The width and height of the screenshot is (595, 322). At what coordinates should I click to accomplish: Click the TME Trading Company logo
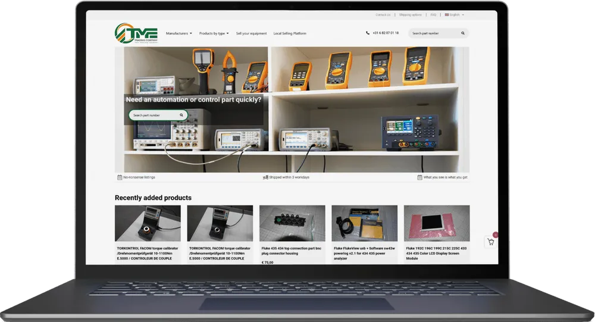(136, 33)
